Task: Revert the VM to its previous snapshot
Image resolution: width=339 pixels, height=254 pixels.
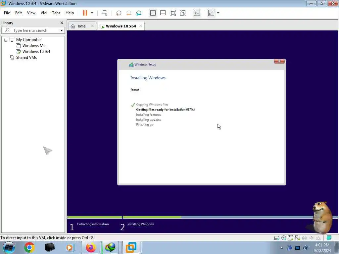Action: [129, 13]
